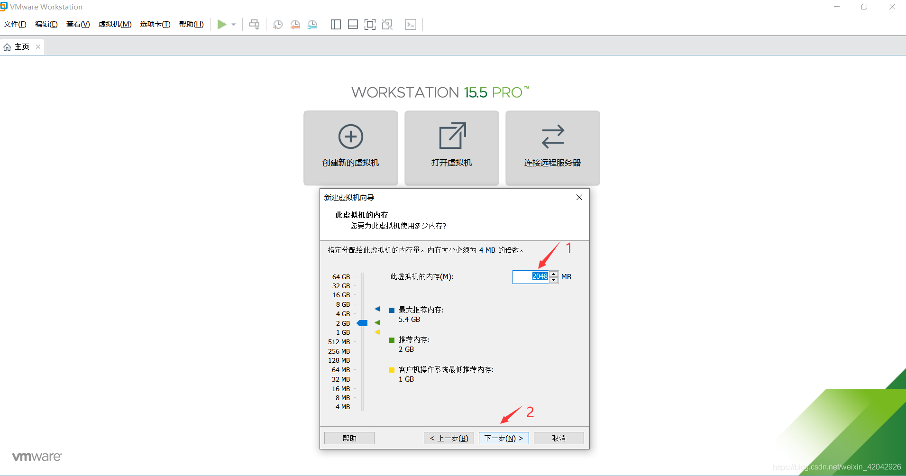Click the 连接远程服务器 tile
Screen dimensions: 906x476
[x=553, y=147]
